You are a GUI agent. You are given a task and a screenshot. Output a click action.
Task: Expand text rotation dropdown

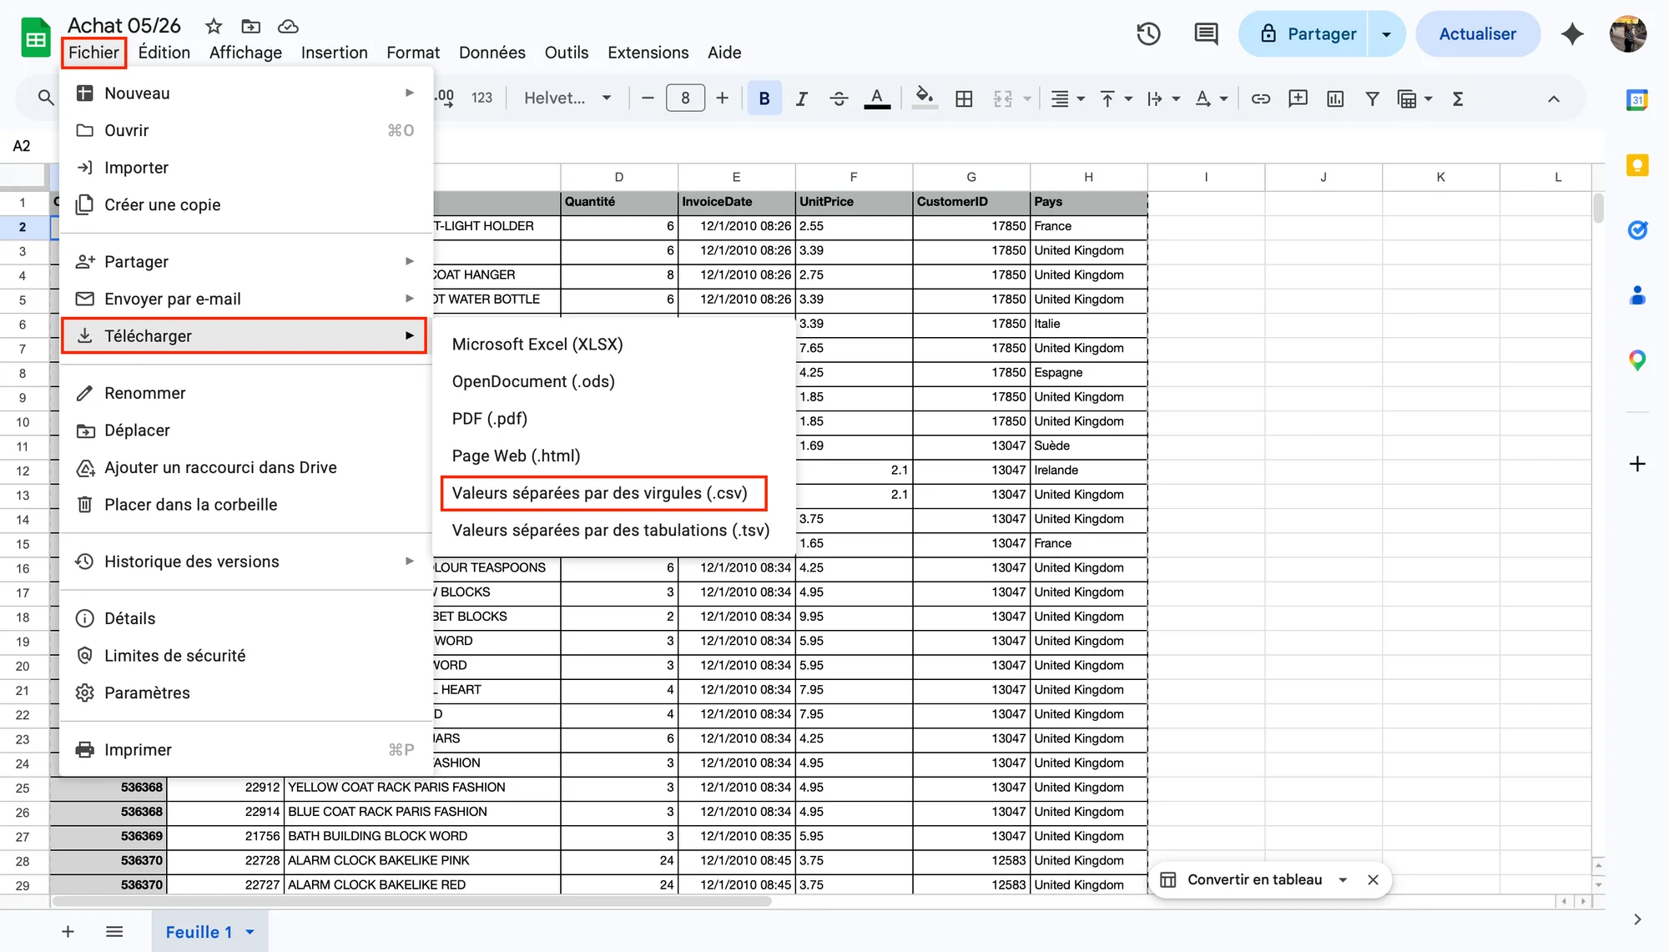pos(1223,99)
